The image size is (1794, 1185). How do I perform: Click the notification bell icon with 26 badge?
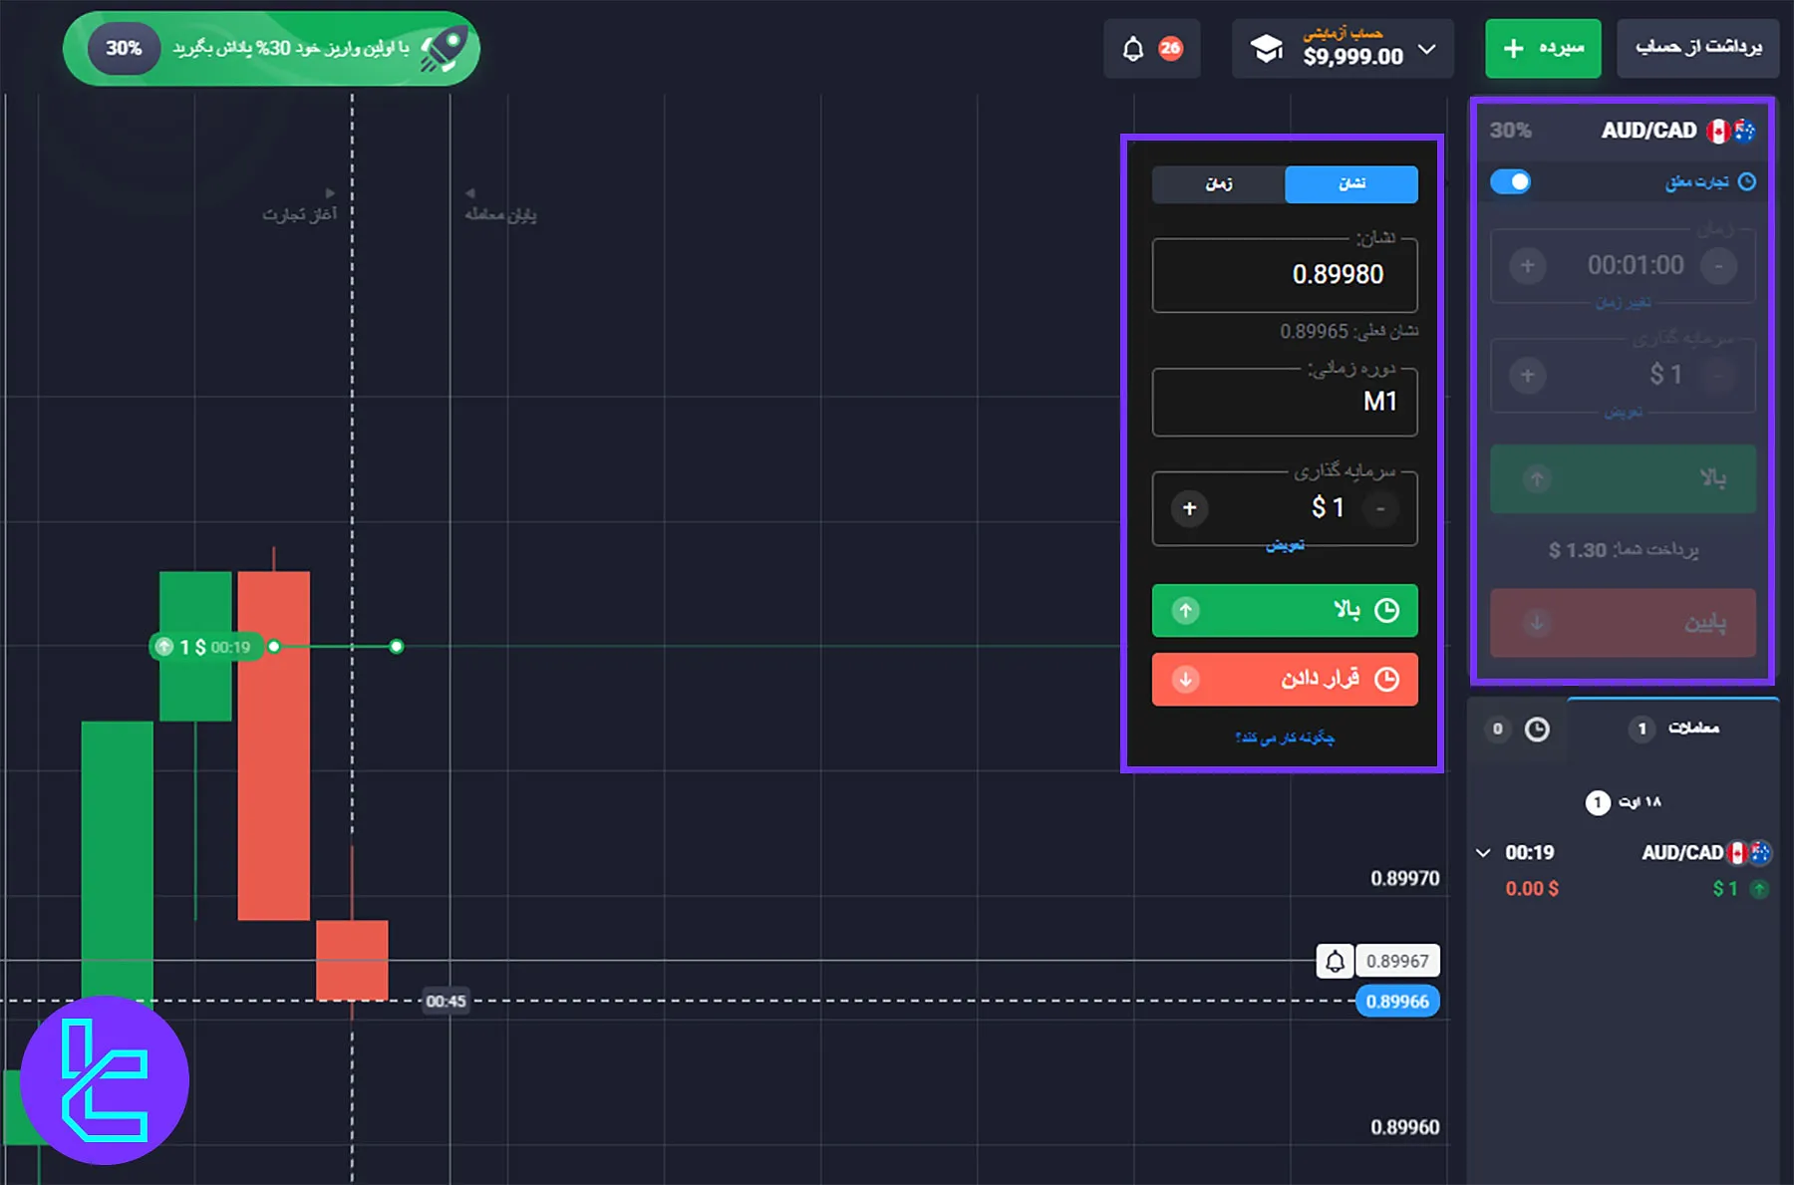1133,49
